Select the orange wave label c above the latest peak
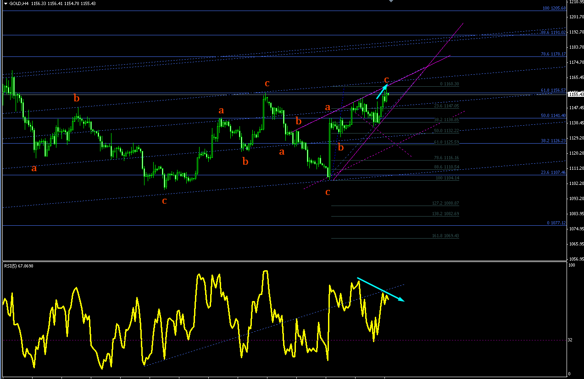 tap(386, 80)
